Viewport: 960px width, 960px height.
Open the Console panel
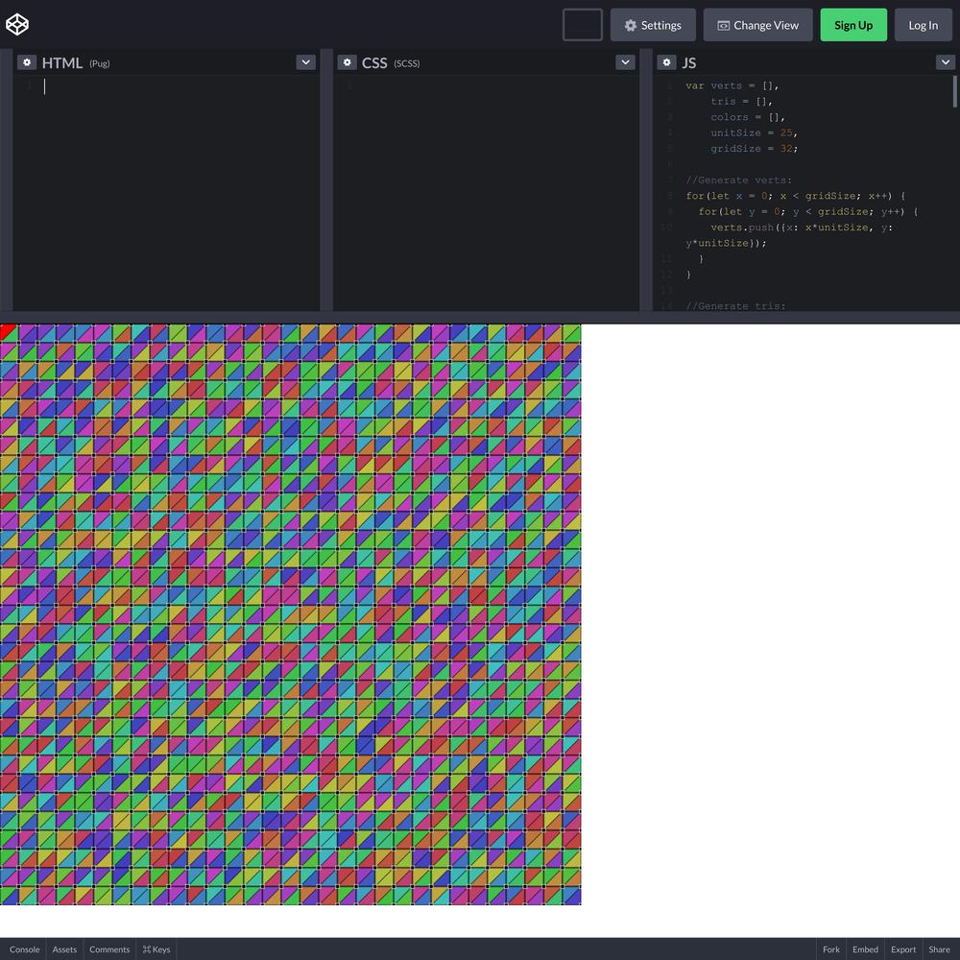(25, 949)
